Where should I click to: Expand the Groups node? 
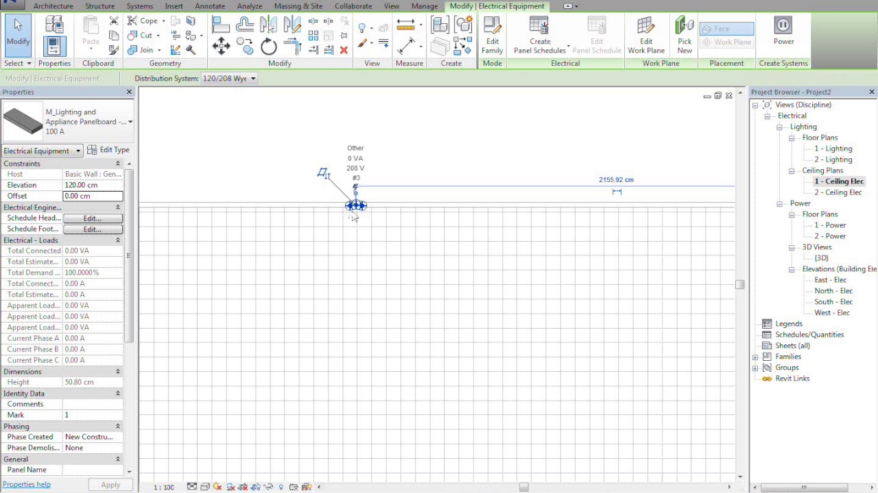(755, 368)
